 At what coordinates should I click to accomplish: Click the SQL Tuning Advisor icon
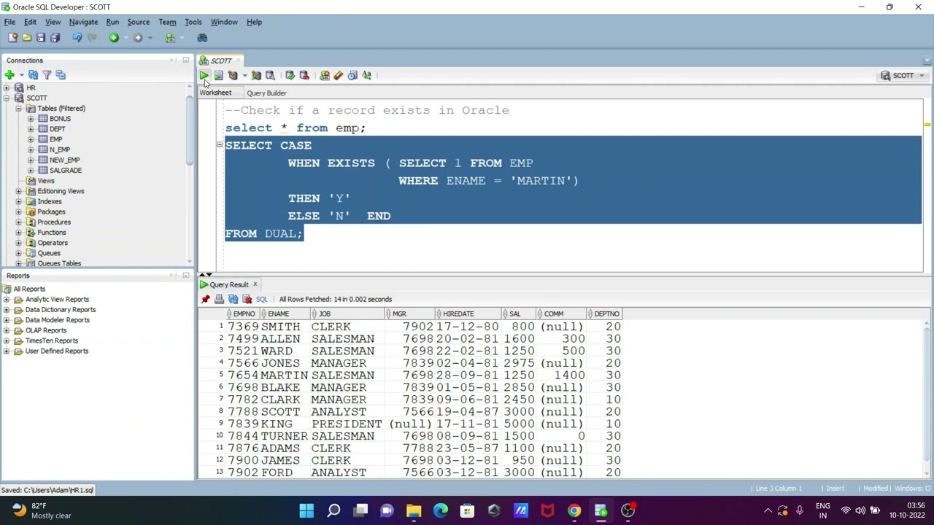[x=270, y=75]
